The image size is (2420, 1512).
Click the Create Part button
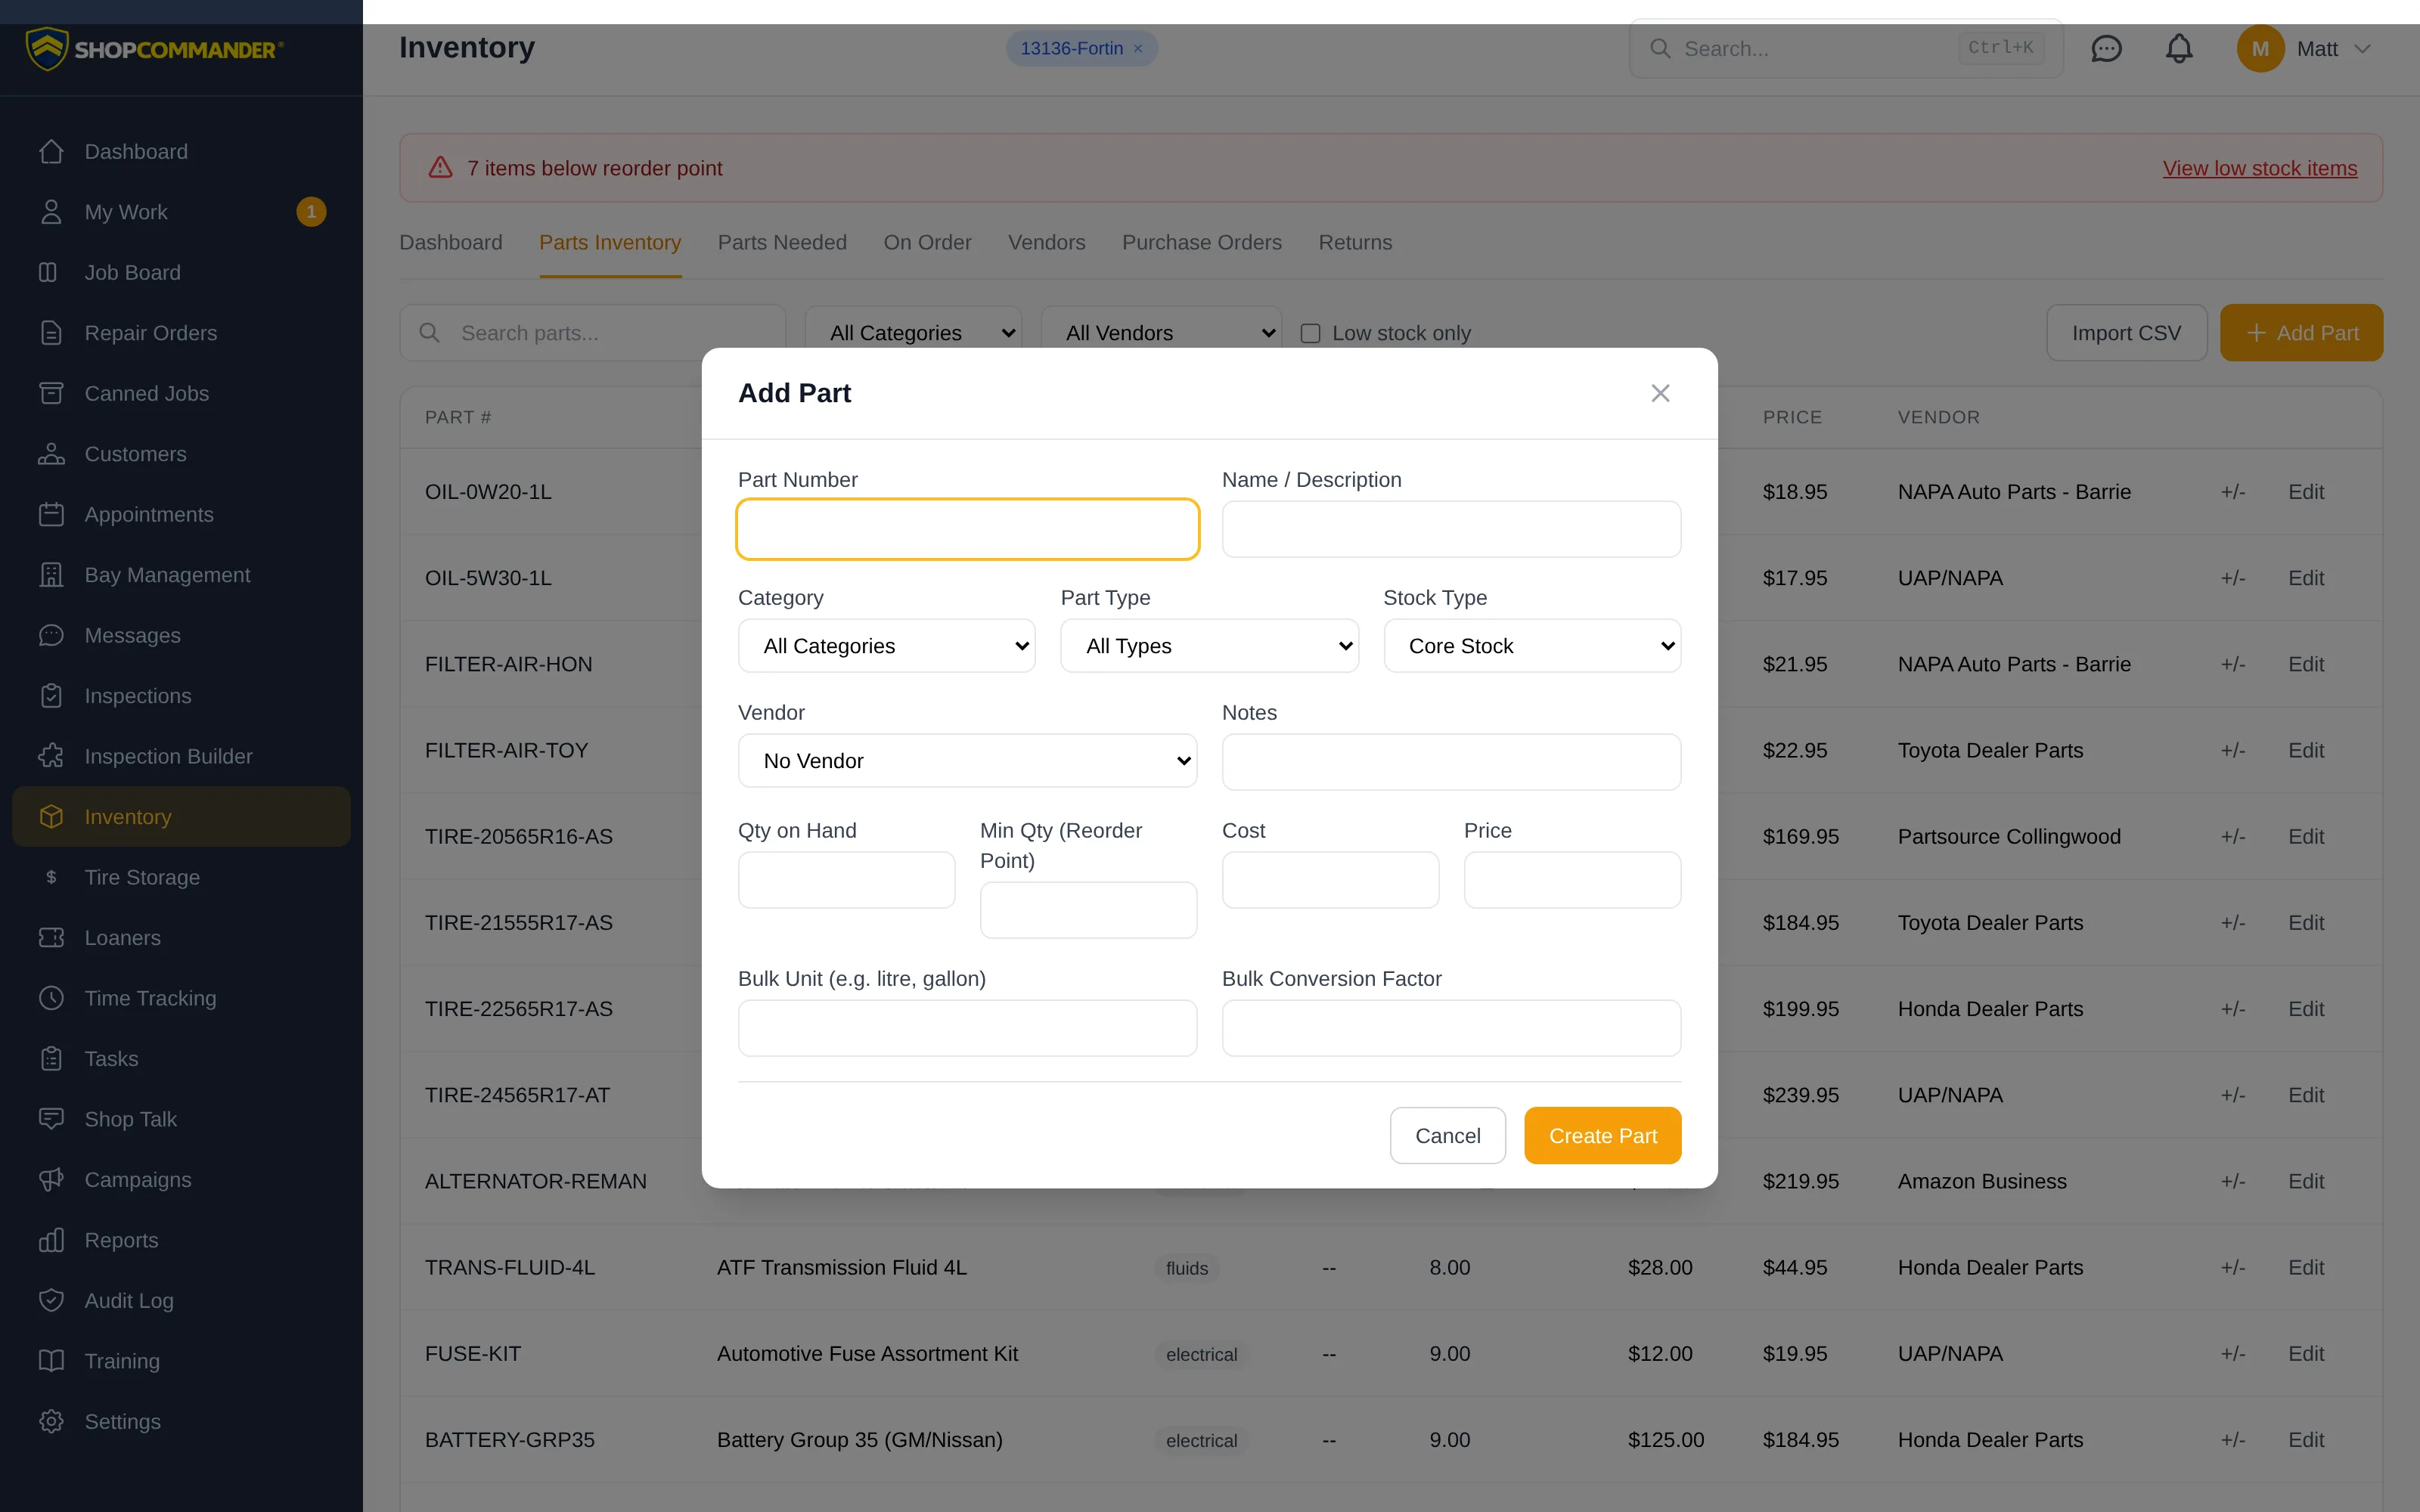[1602, 1135]
